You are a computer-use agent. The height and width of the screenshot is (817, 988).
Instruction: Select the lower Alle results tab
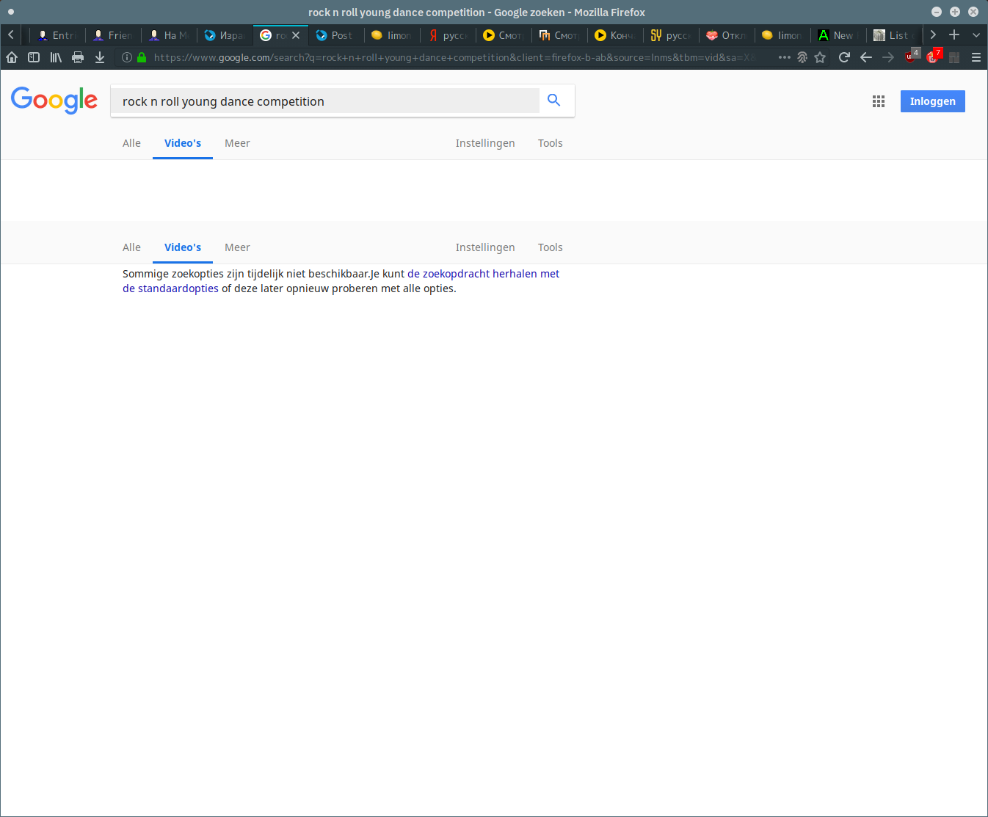(x=131, y=247)
